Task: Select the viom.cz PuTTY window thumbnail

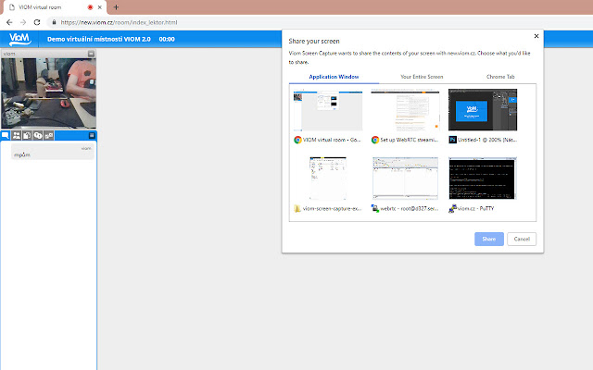Action: pyautogui.click(x=483, y=179)
